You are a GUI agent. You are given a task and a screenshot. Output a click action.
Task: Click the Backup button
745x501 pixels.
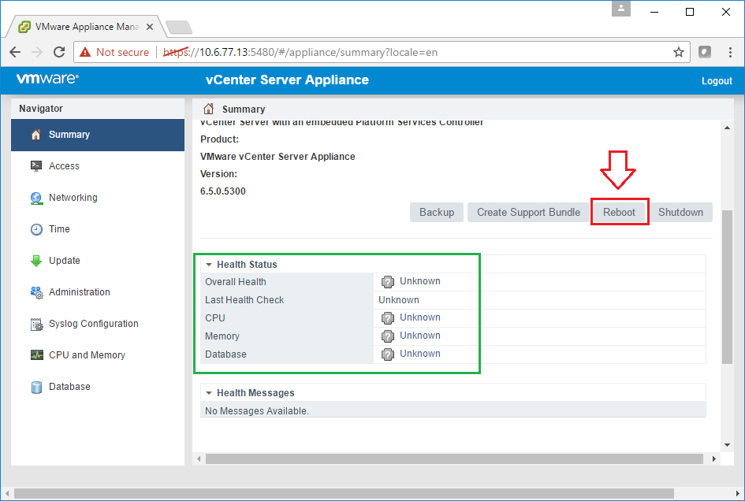coord(437,212)
